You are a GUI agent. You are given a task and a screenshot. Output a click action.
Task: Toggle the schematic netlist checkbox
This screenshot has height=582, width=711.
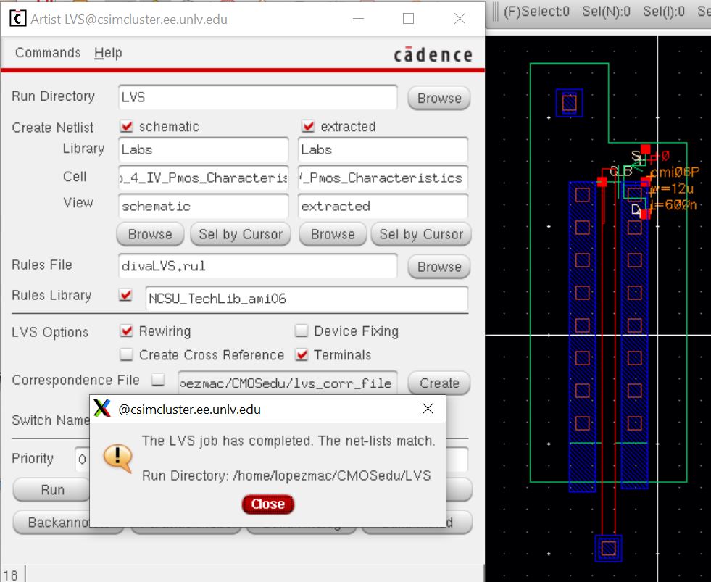(127, 126)
